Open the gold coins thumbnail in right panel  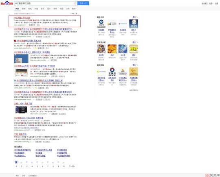tap(112, 49)
